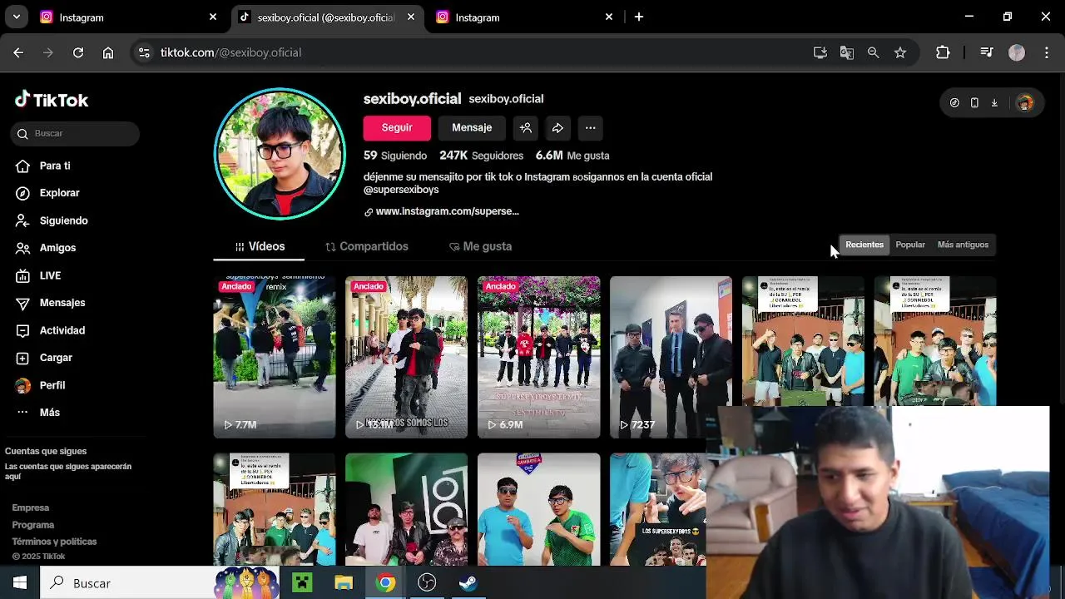The width and height of the screenshot is (1065, 599).
Task: Close the sexiboy.oficial TikTok tab
Action: (x=411, y=17)
